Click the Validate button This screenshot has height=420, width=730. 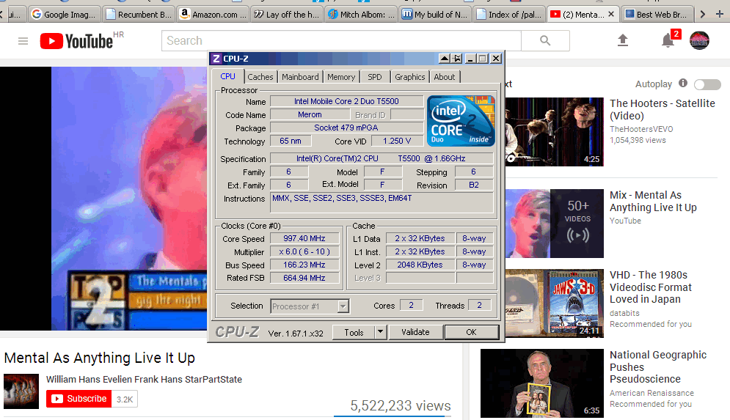click(415, 332)
